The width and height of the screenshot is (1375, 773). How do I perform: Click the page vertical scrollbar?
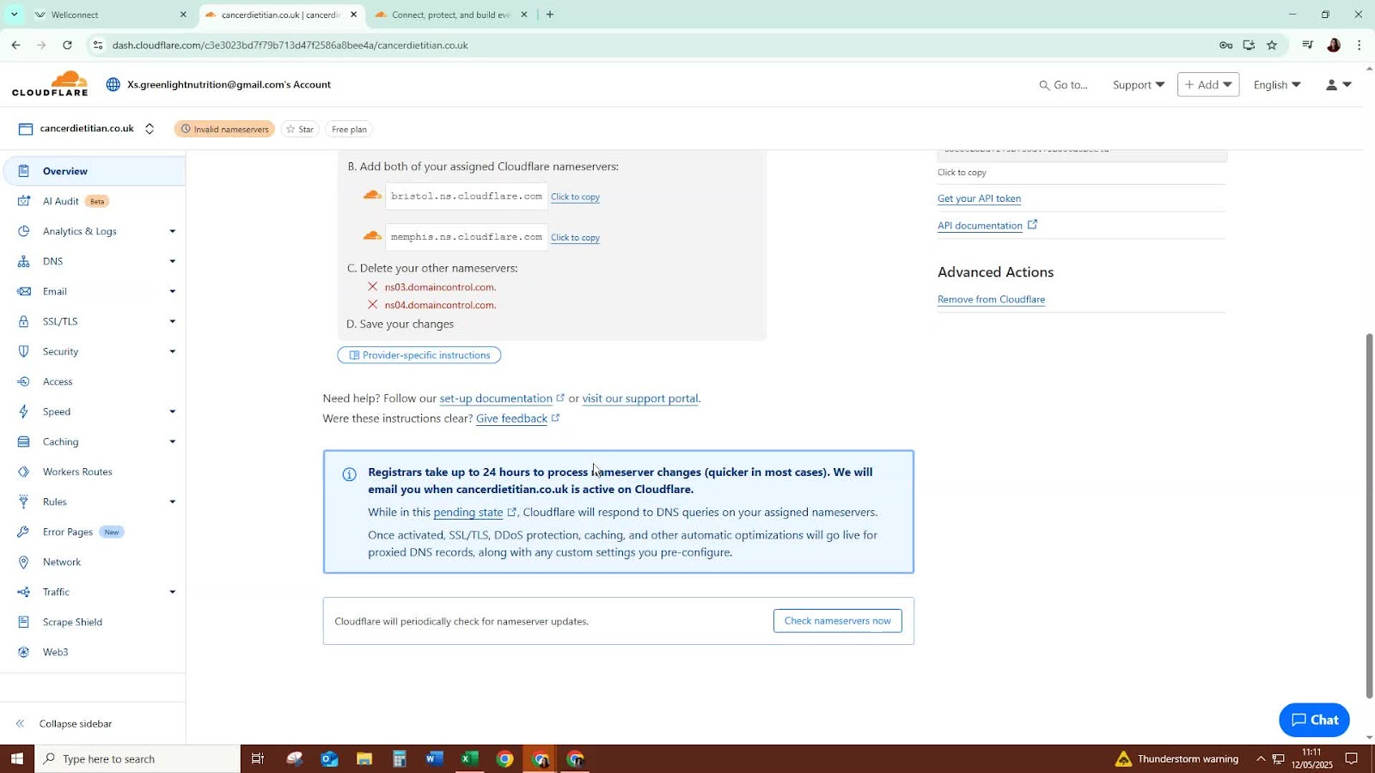(1369, 515)
